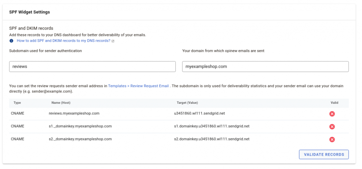Click the external link icon after the help link
Viewport: 362px width, 169px height.
coord(113,41)
